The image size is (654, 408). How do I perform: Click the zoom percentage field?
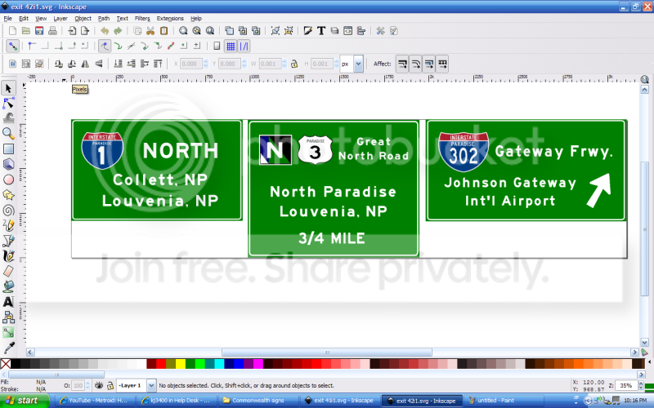[625, 385]
